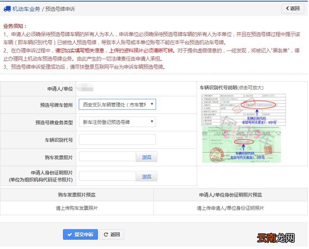Click the 购车发票照片 file path field
309x249 pixels.
point(107,157)
